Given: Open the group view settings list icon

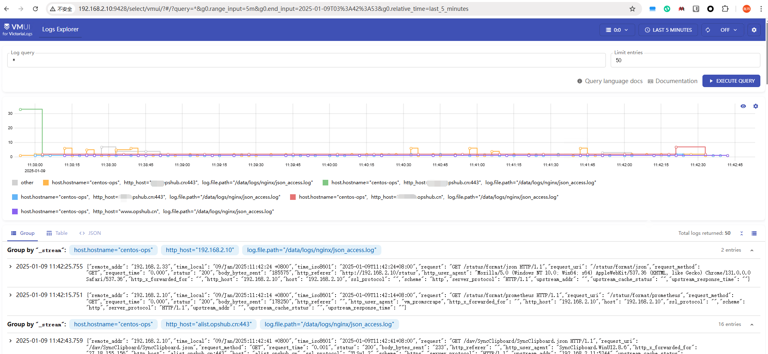Looking at the screenshot, I should tap(754, 233).
